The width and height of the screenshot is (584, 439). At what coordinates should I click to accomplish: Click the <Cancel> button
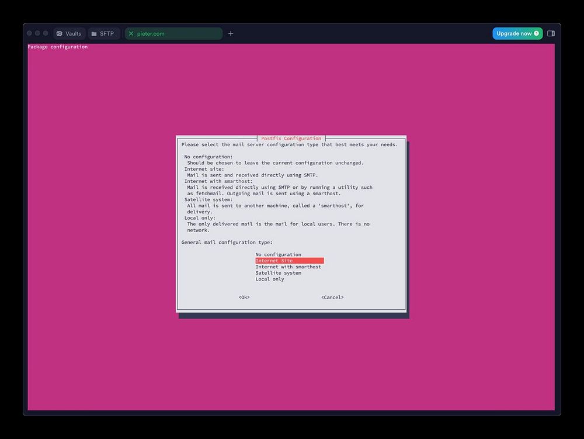pos(332,298)
